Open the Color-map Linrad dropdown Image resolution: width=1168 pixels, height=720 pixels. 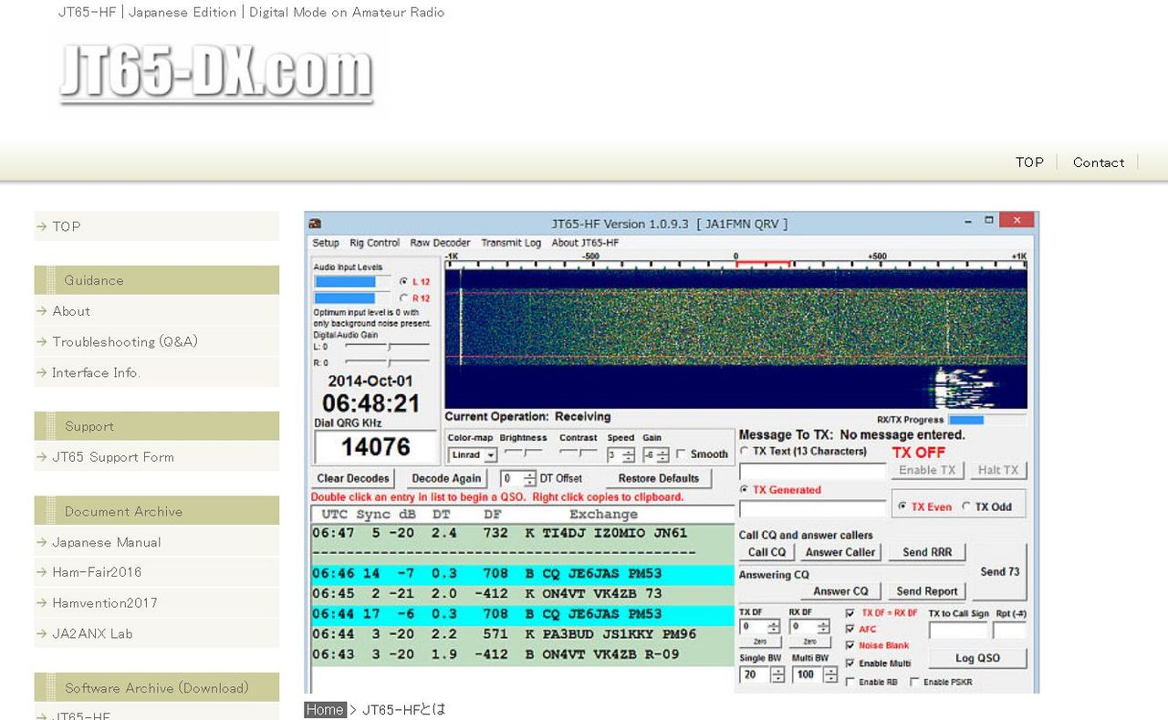tap(473, 454)
